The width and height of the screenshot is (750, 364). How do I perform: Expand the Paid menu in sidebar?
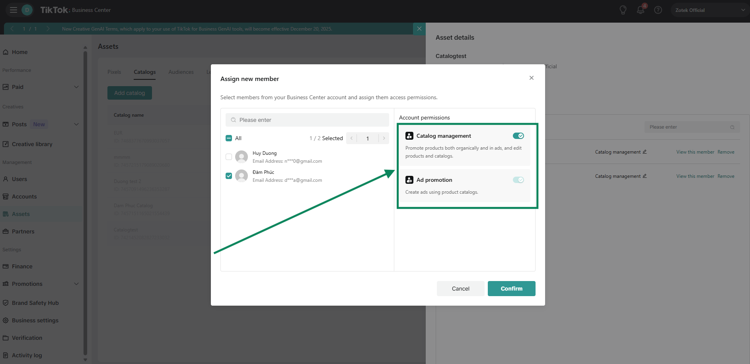(x=76, y=87)
